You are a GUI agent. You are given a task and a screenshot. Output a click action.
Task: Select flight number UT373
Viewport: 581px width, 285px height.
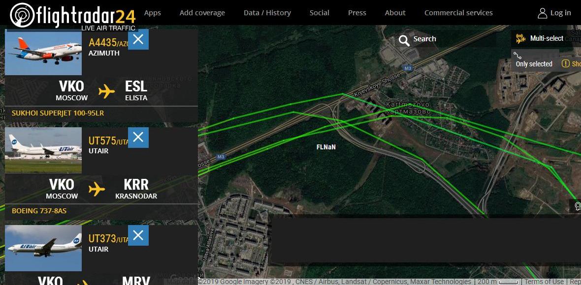pos(102,239)
